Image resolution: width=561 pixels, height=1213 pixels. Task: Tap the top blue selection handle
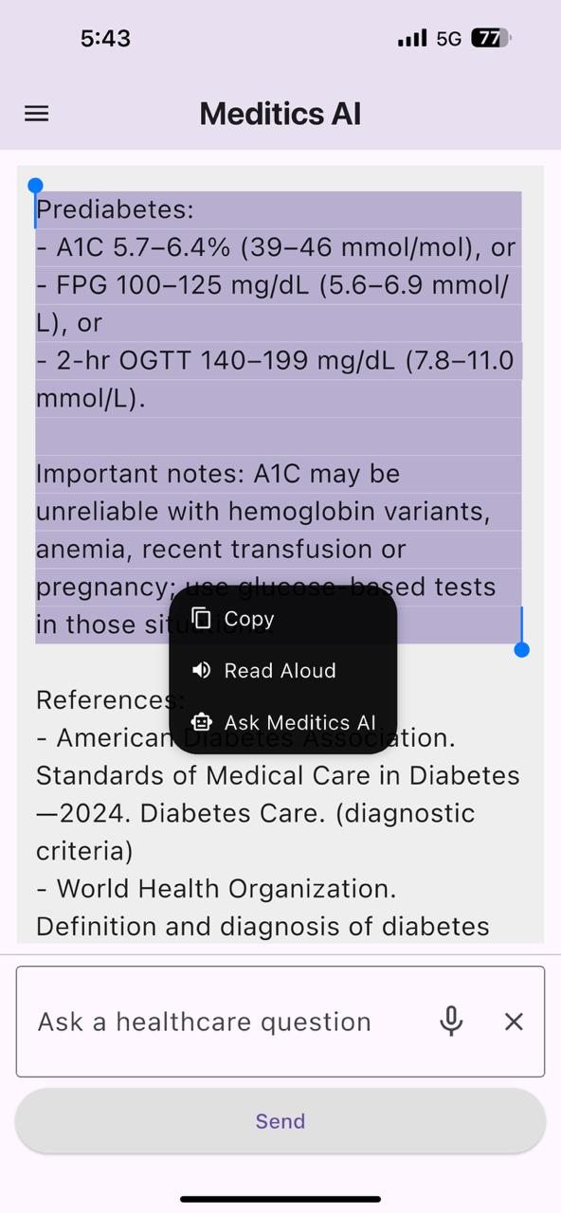tap(35, 185)
